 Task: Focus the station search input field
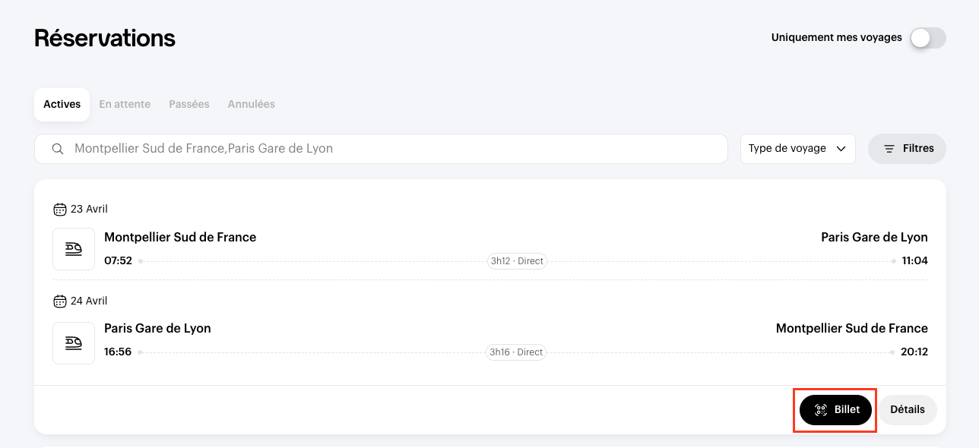click(395, 149)
